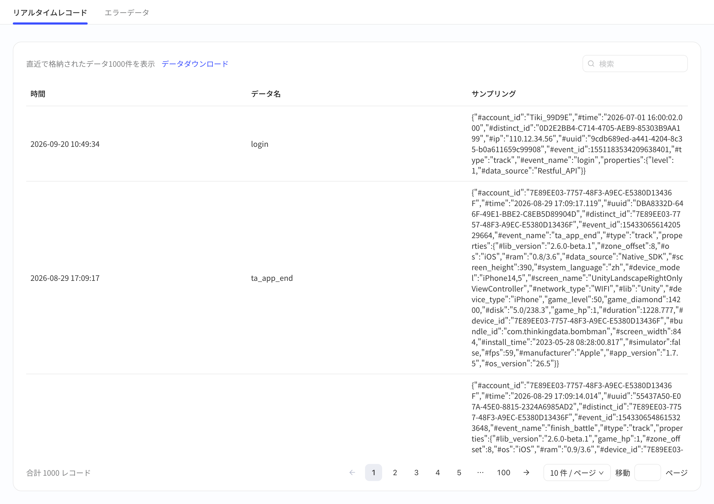Go to page 5
This screenshot has width=714, height=504.
459,472
